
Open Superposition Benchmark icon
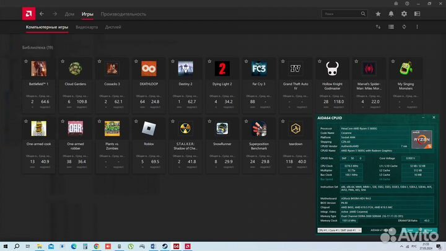[259, 128]
